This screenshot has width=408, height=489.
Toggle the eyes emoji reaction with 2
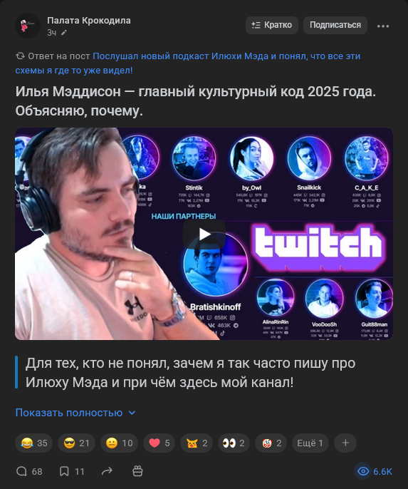tap(234, 443)
